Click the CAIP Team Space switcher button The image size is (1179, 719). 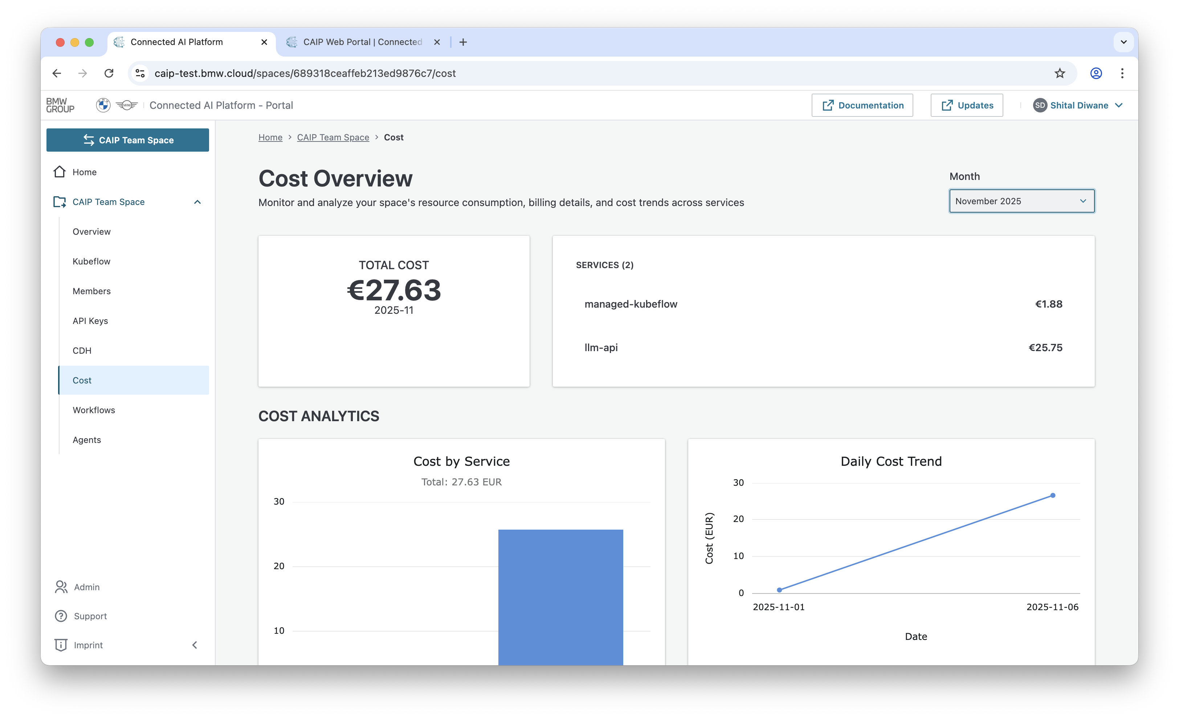pos(128,140)
